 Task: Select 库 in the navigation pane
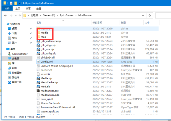[13, 63]
